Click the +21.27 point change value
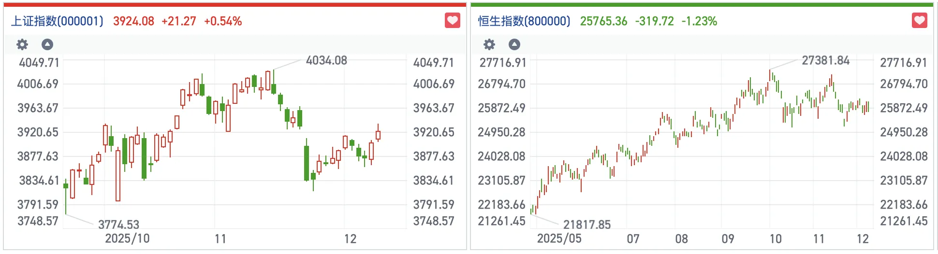Screen dimensions: 938x254 [179, 21]
